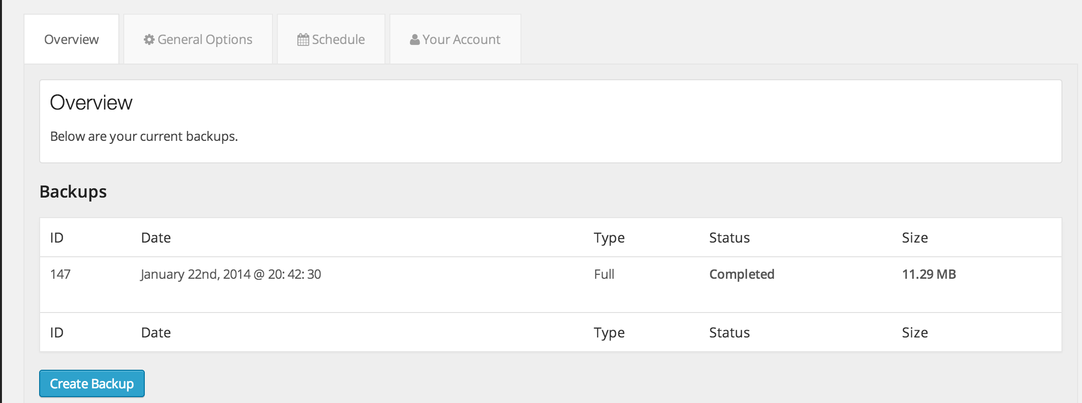The height and width of the screenshot is (403, 1082).
Task: Click the user icon on Your Account tab
Action: pos(415,40)
